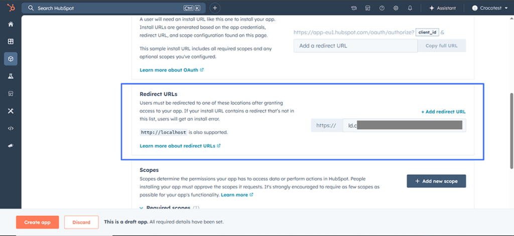
Task: Open the Settings gear icon
Action: [x=396, y=8]
